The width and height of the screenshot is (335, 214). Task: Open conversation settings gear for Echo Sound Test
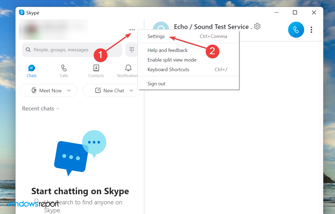[x=257, y=26]
